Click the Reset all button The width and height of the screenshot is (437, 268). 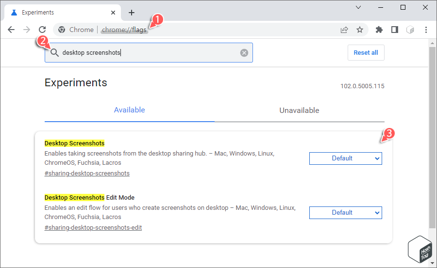coord(366,53)
